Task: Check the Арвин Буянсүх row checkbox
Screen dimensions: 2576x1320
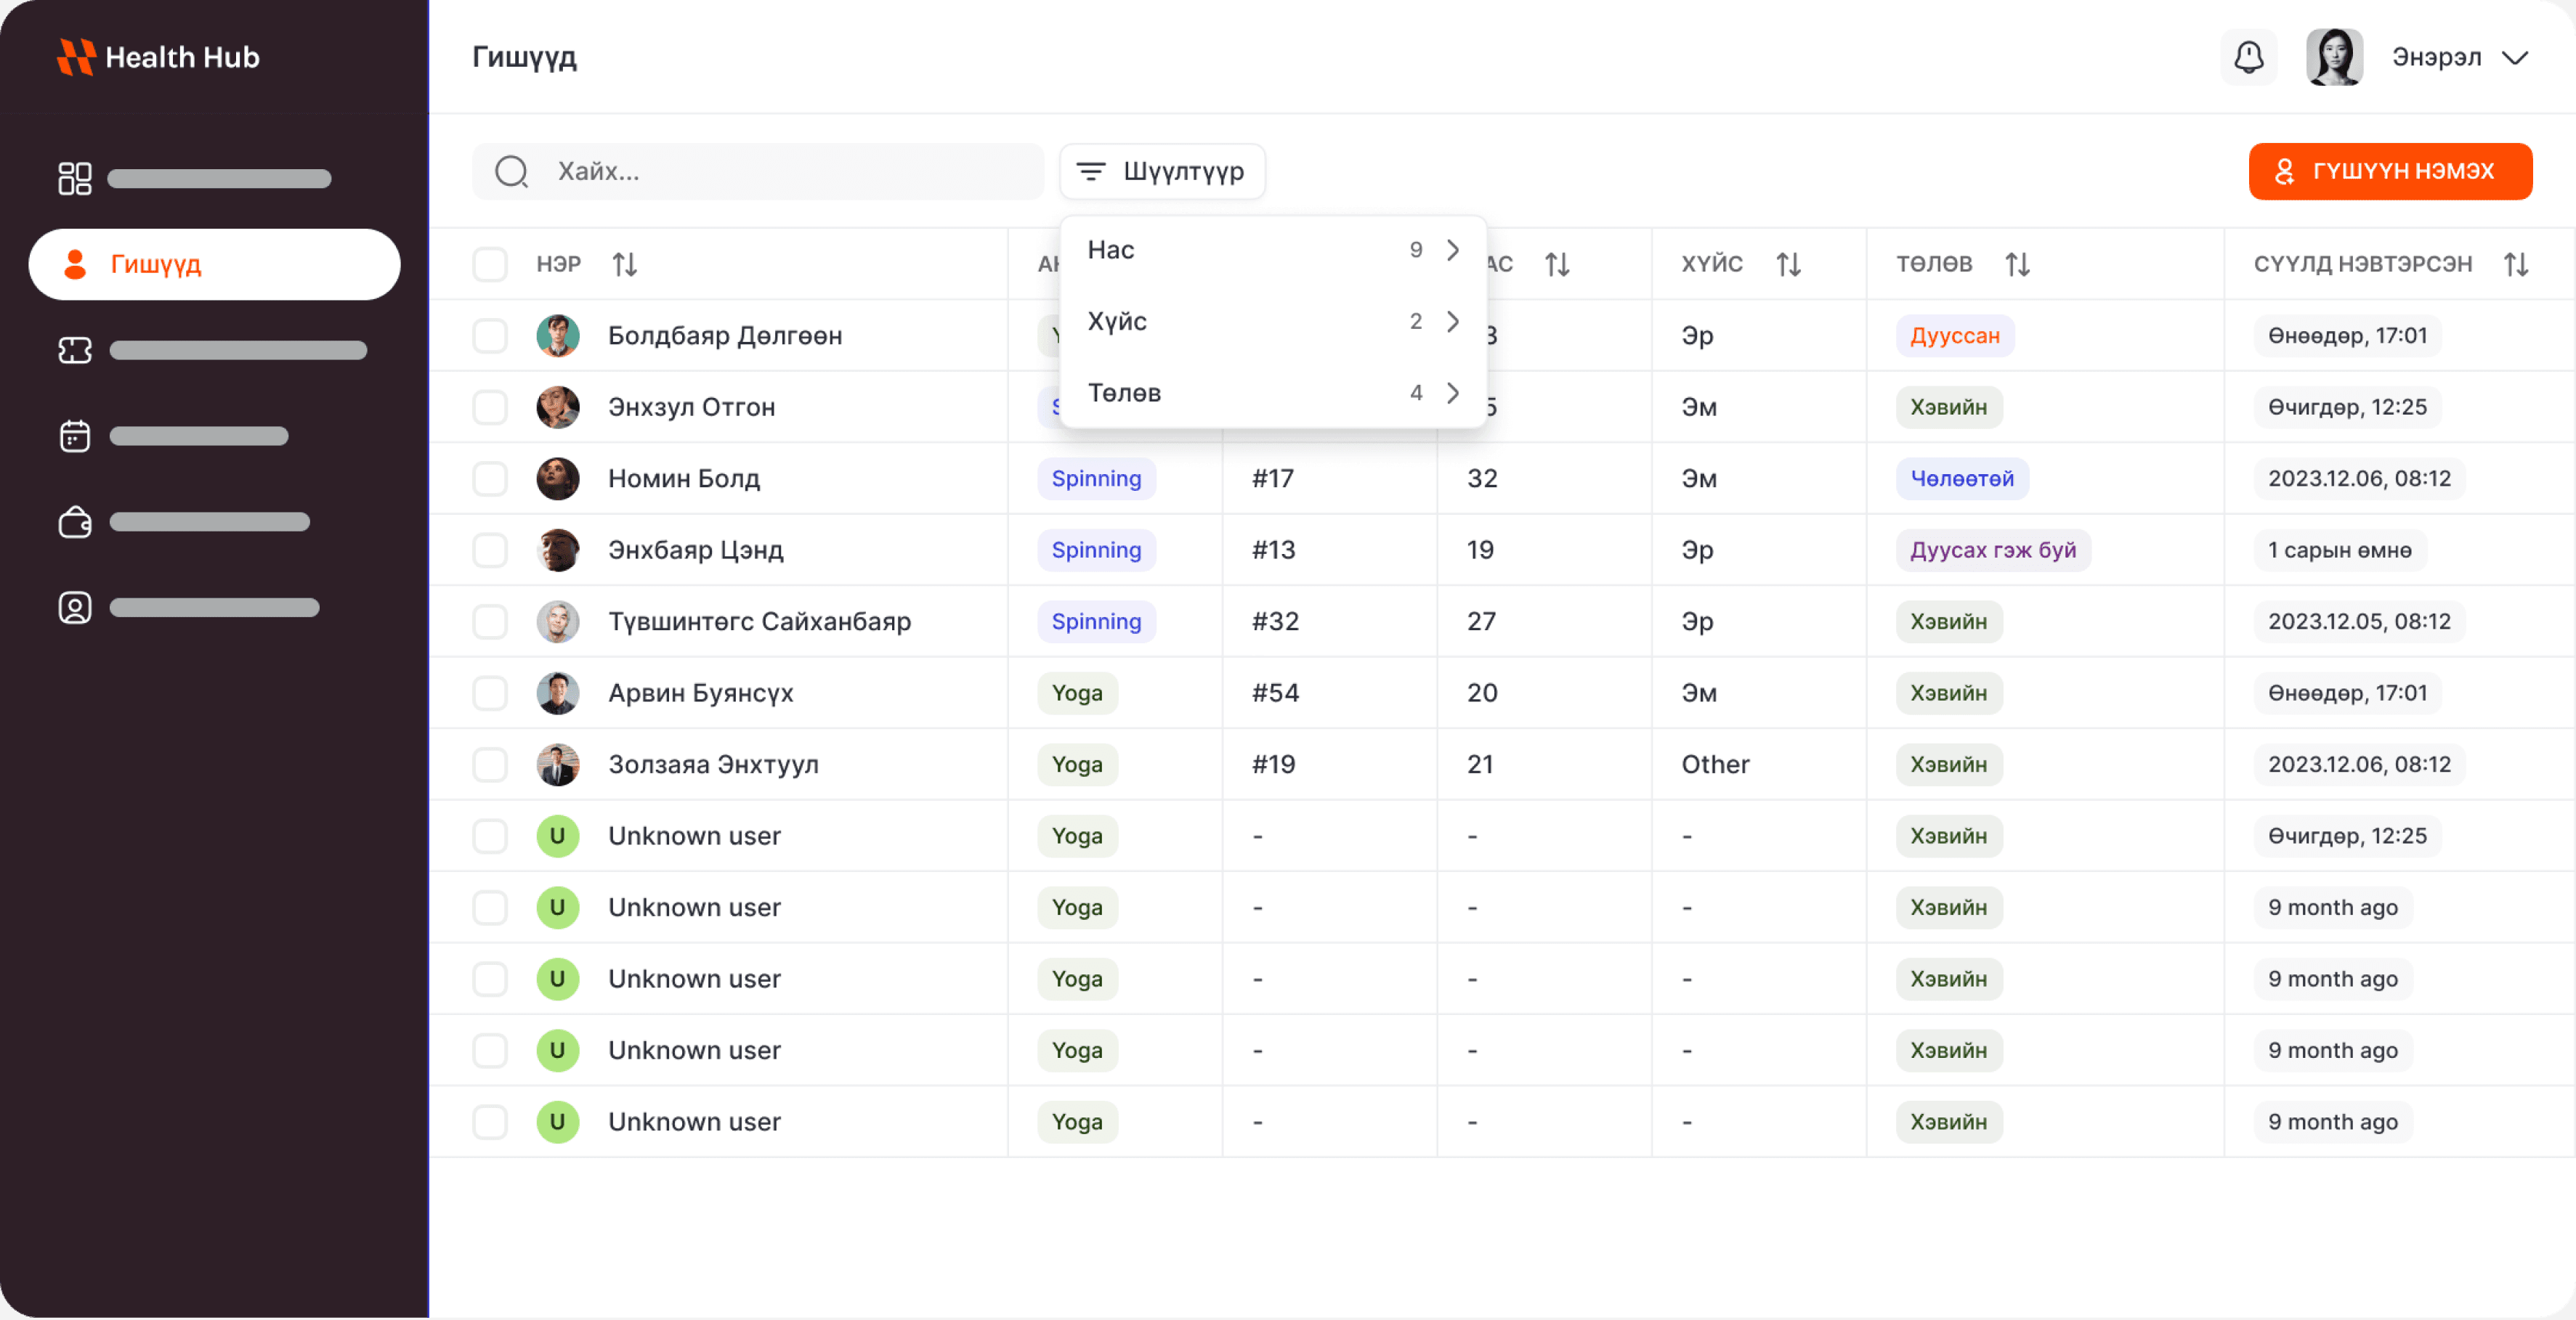Action: click(490, 693)
